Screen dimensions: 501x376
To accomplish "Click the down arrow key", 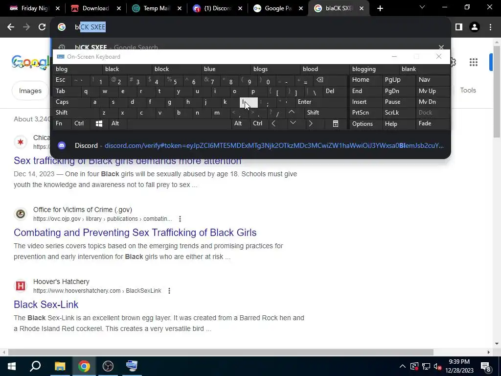I will [293, 123].
